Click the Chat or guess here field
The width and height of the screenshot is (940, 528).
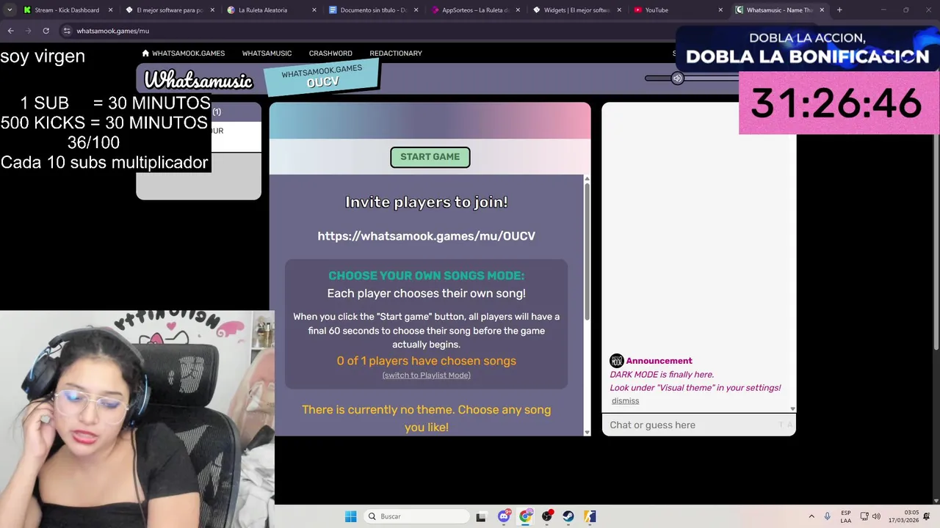(698, 425)
